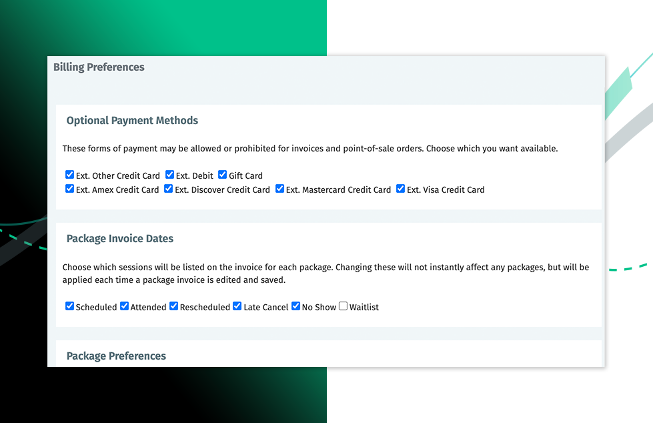
Task: Click the Optional Payment Methods heading
Action: (x=132, y=121)
